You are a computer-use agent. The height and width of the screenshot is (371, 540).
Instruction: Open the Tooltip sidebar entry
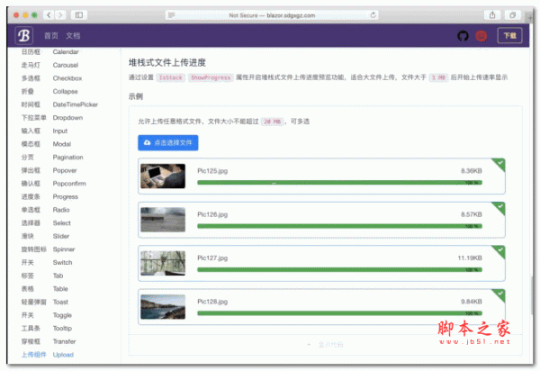62,328
